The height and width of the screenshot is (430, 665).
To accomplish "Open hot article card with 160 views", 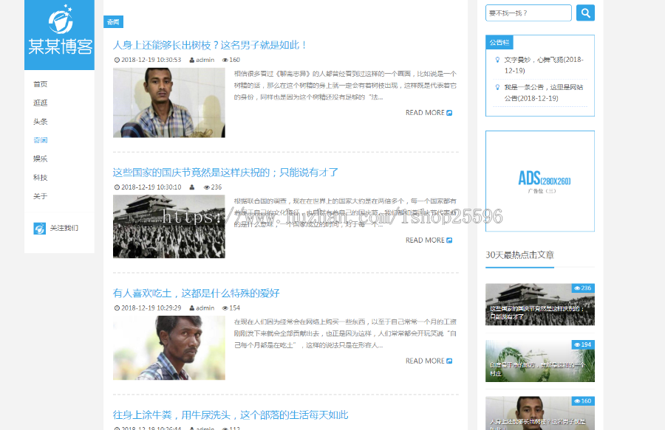I will coord(540,413).
